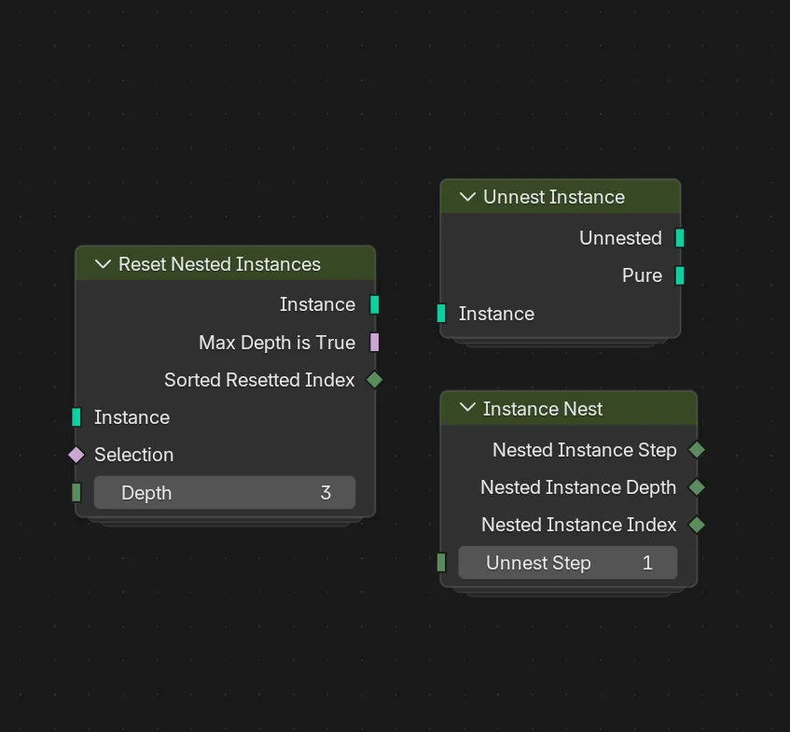790x732 pixels.
Task: Click the Depth input socket
Action: pyautogui.click(x=76, y=492)
